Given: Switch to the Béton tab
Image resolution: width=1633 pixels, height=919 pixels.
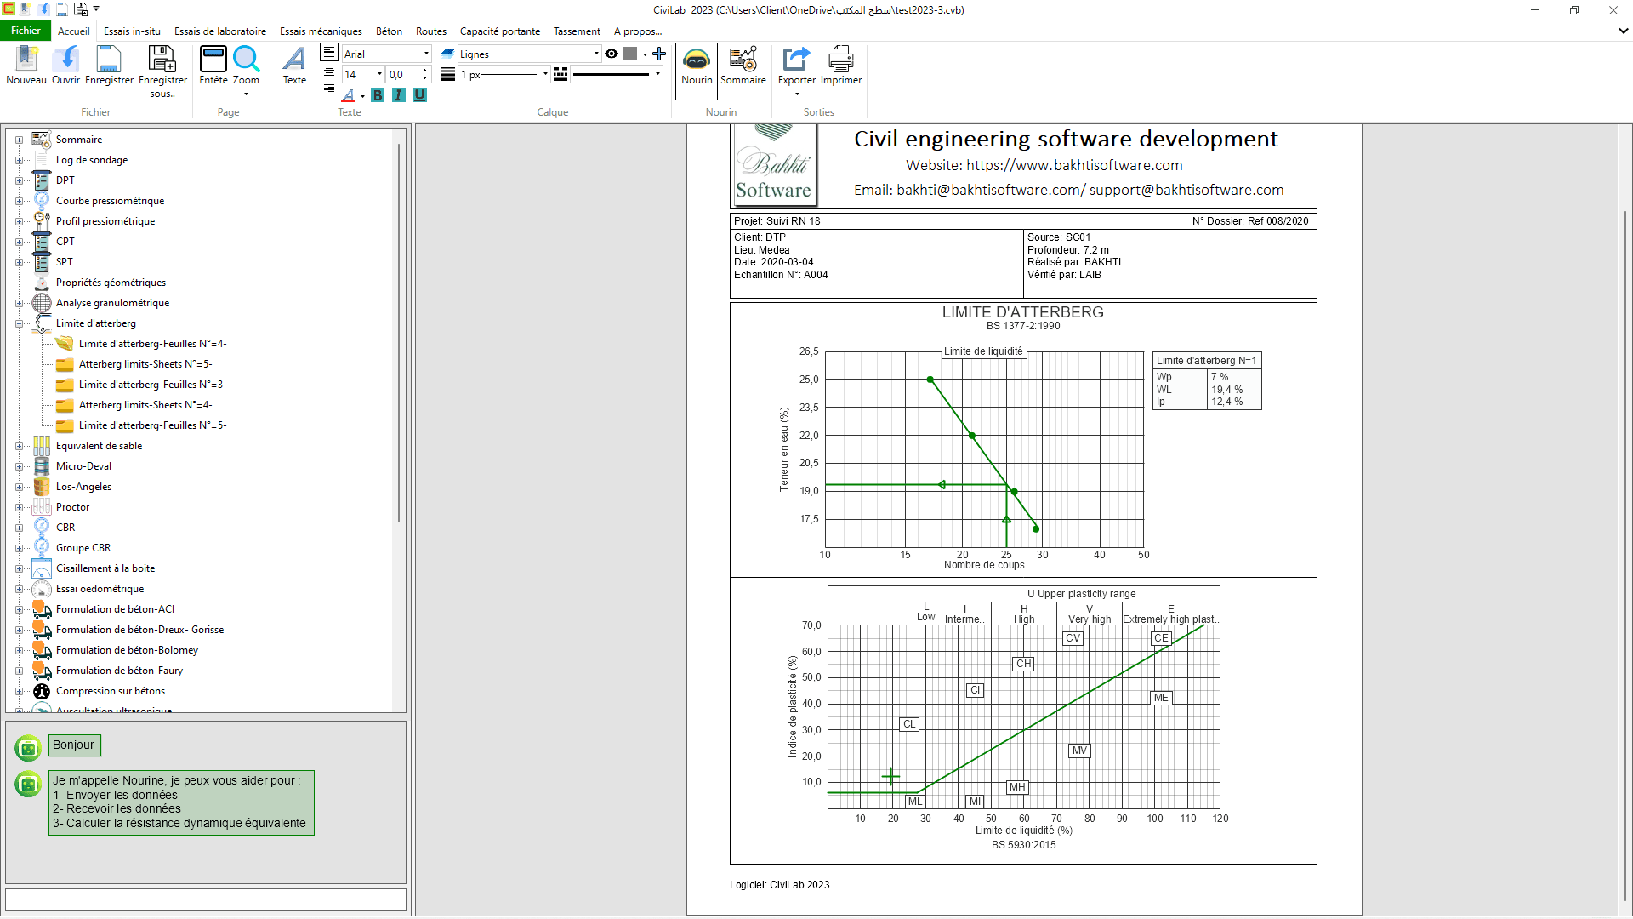Looking at the screenshot, I should 389,31.
